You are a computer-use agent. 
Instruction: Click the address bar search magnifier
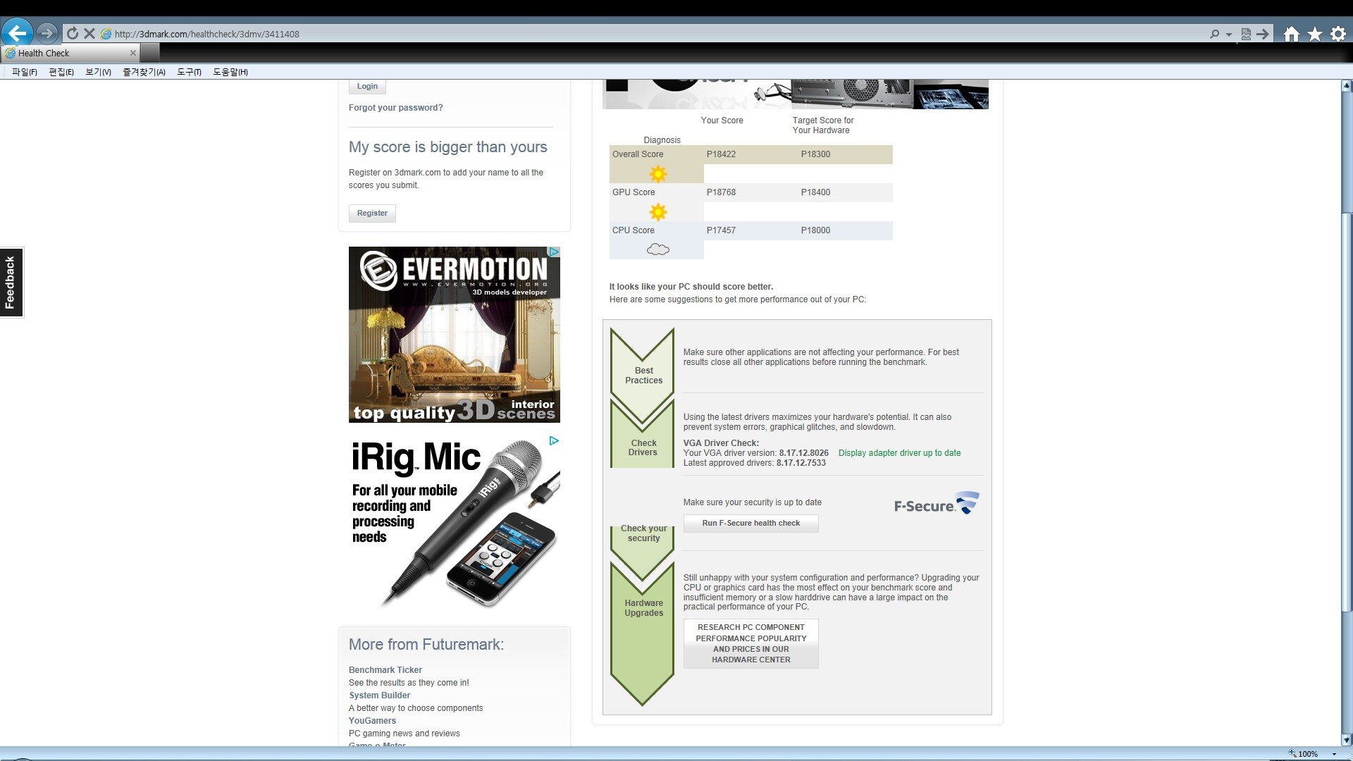click(1214, 34)
